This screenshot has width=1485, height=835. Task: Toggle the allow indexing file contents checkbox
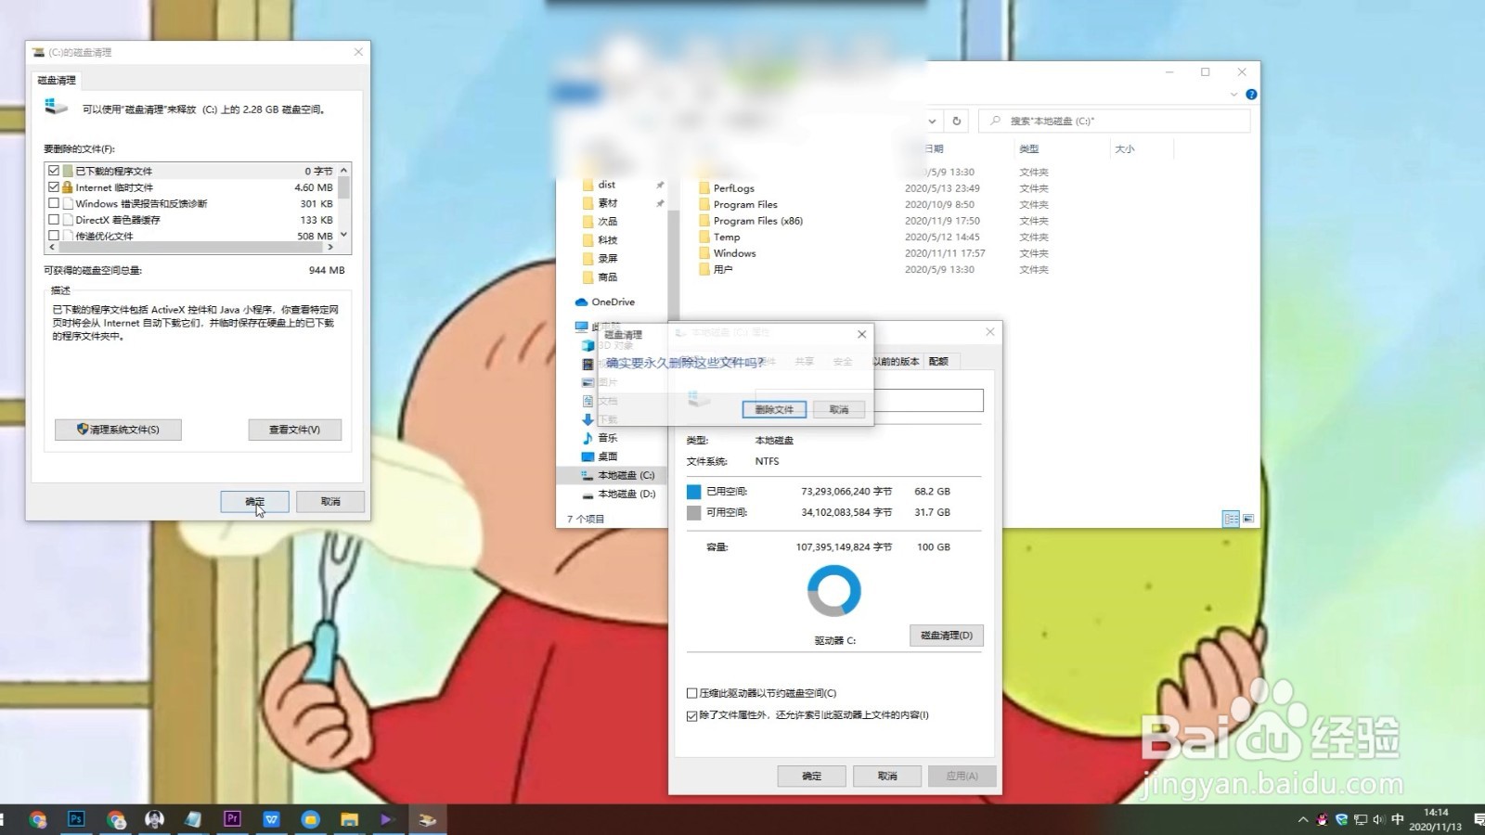point(691,715)
